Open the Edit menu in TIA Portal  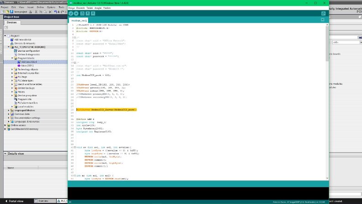[14, 7]
